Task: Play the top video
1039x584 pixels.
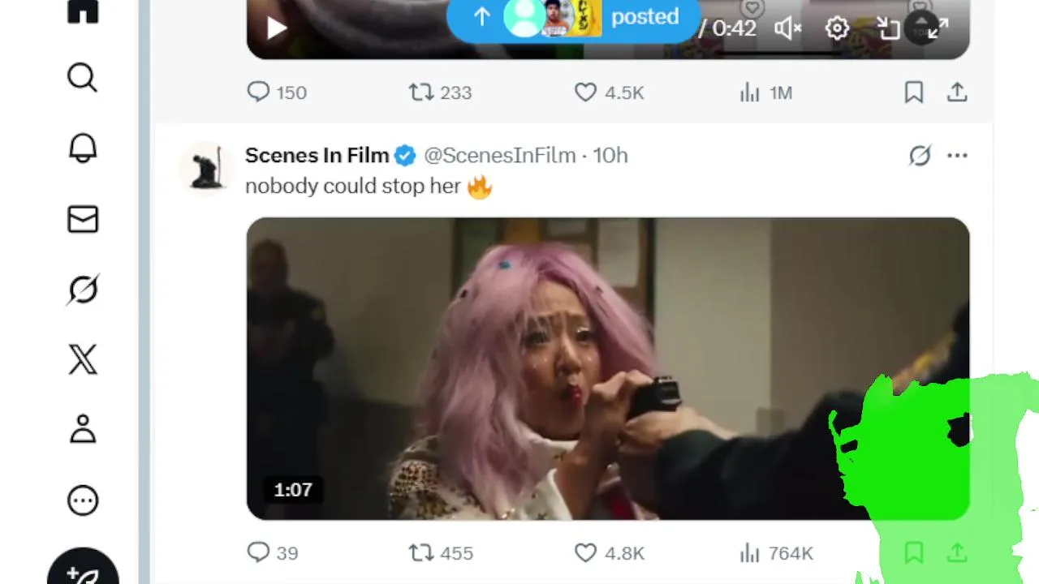Action: 276,28
